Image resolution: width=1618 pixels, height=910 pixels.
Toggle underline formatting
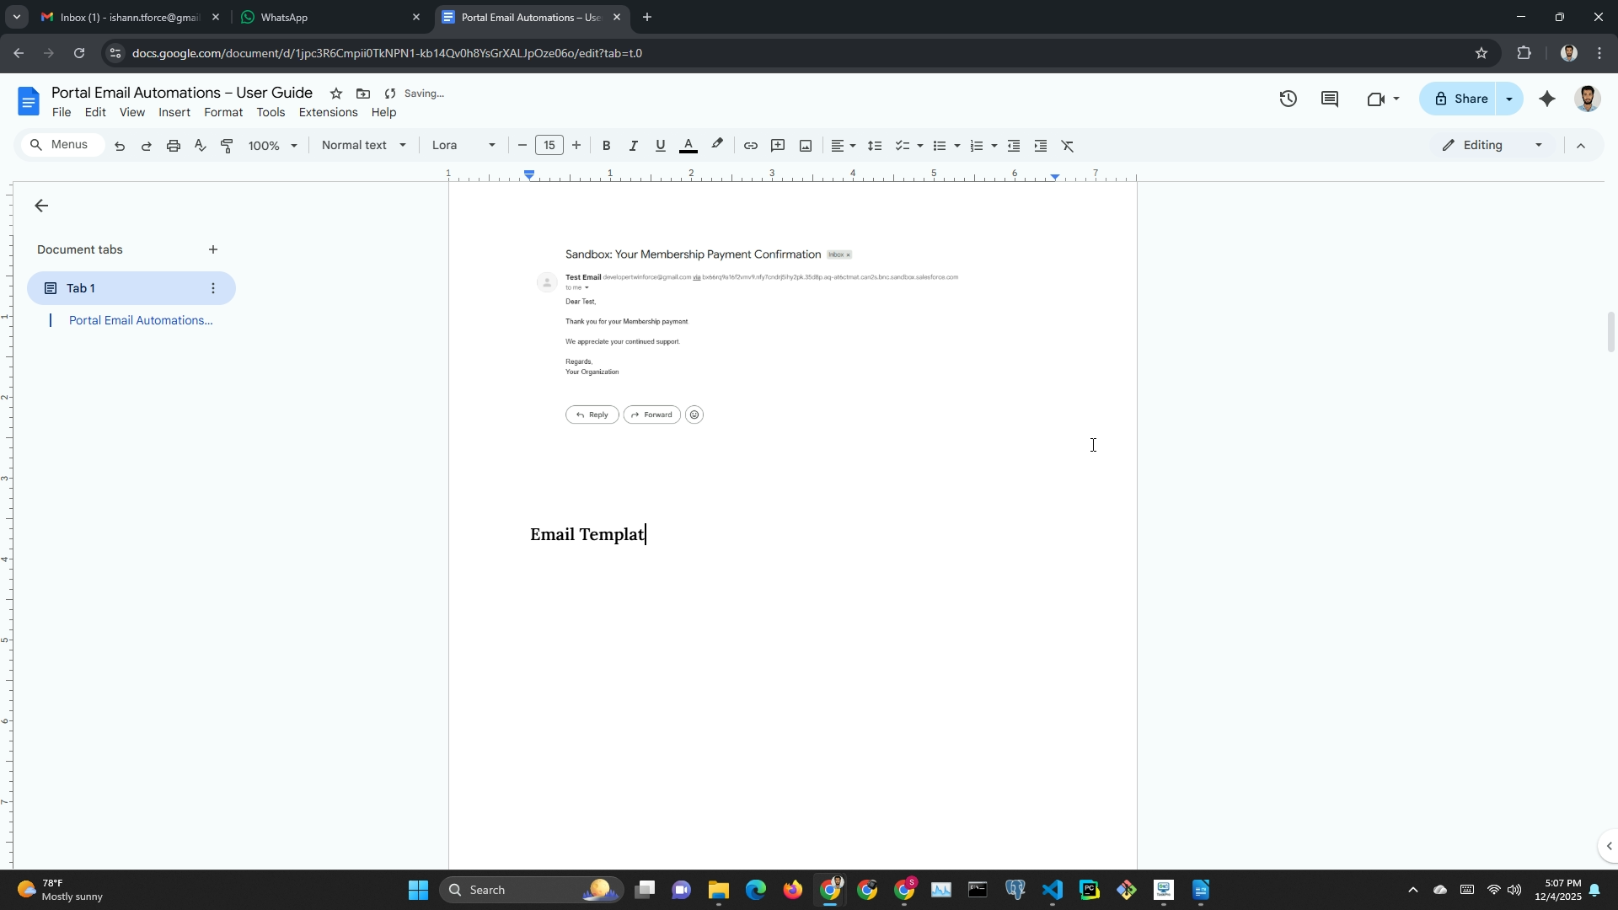coord(660,146)
